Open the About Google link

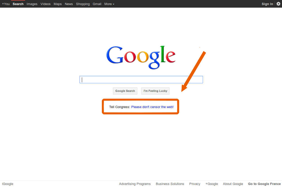pyautogui.click(x=233, y=184)
